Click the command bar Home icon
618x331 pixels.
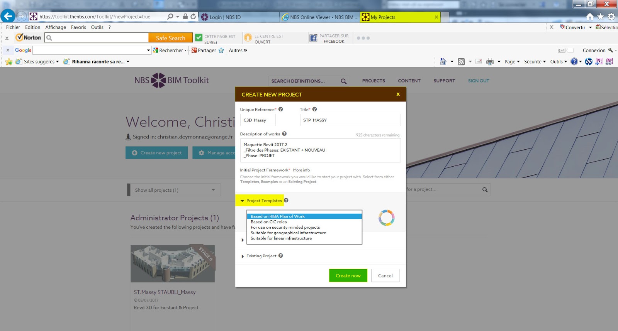pyautogui.click(x=443, y=61)
